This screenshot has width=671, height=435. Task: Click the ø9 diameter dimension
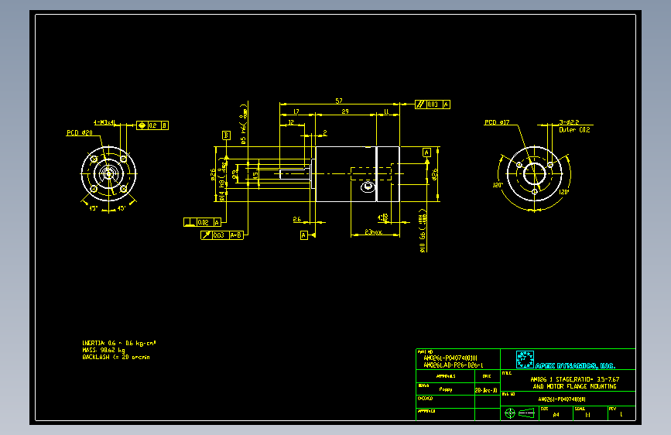tap(235, 174)
